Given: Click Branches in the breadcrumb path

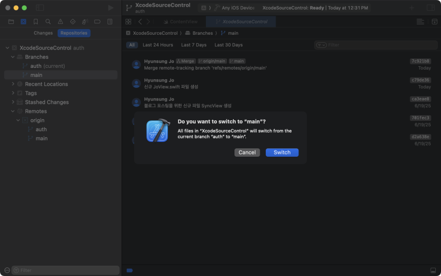Looking at the screenshot, I should pyautogui.click(x=203, y=33).
